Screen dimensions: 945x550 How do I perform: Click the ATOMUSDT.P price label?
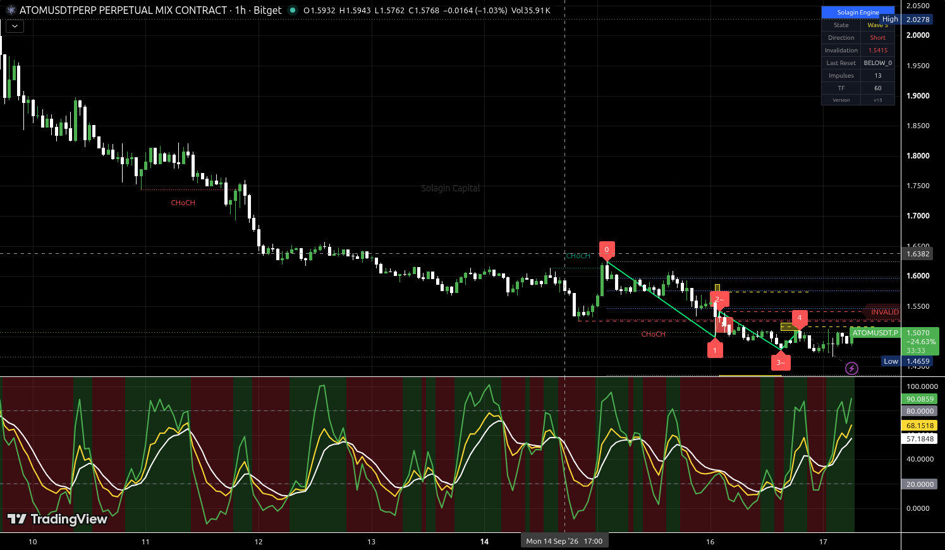(x=875, y=333)
